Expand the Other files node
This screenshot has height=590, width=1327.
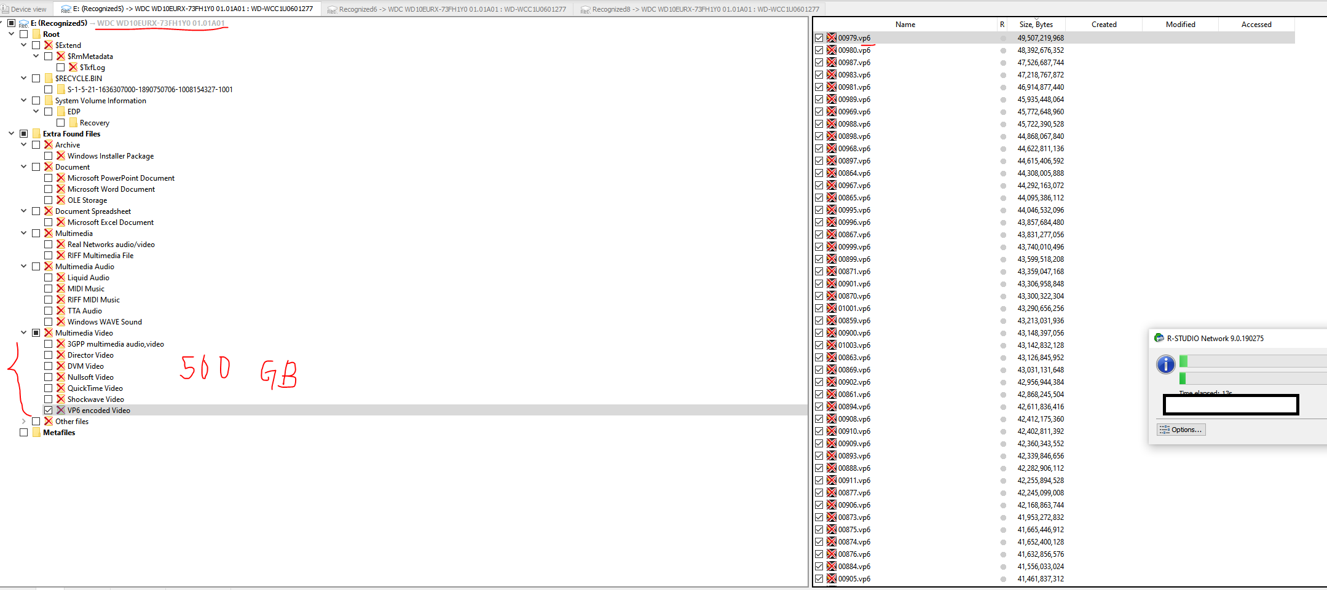[x=24, y=422]
